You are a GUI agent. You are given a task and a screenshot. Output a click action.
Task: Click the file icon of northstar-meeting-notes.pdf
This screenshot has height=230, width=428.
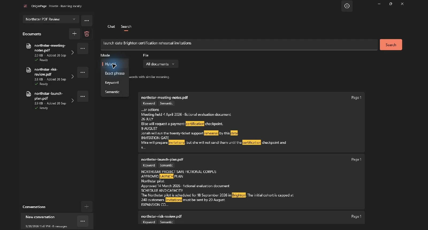pyautogui.click(x=29, y=46)
